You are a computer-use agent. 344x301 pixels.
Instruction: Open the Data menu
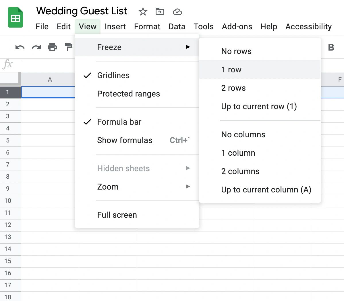[177, 26]
